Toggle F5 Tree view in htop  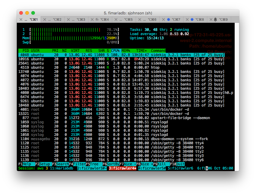tap(94, 164)
